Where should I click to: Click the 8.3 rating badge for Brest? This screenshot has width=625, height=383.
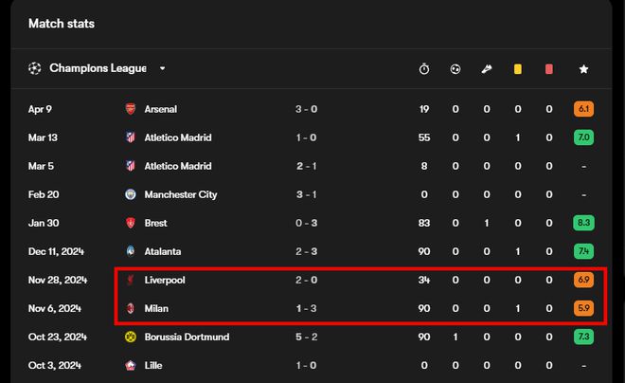[x=583, y=223]
